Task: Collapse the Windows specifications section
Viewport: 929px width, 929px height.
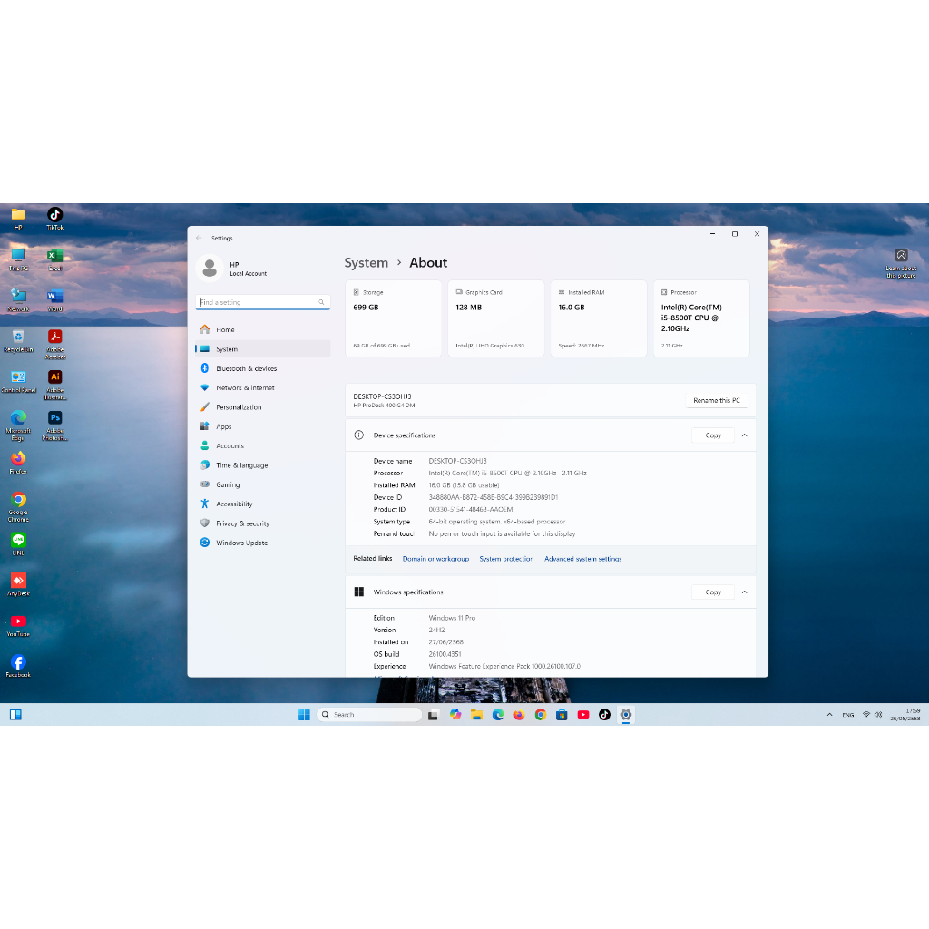Action: coord(744,592)
